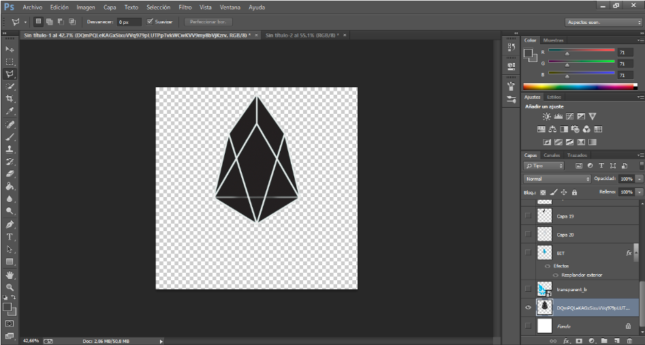The image size is (645, 345).
Task: Select the Spot Healing Brush tool
Action: click(10, 124)
